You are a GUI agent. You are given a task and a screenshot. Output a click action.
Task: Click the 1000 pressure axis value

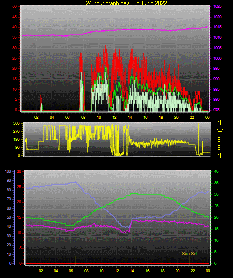(x=217, y=58)
